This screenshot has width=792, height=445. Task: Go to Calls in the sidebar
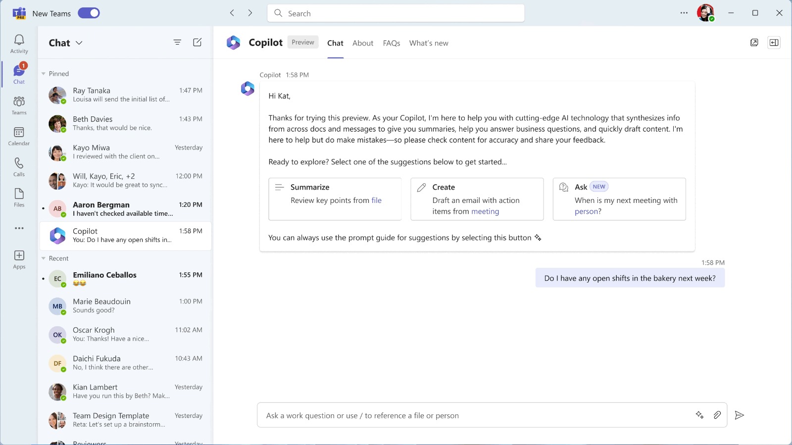click(x=19, y=167)
